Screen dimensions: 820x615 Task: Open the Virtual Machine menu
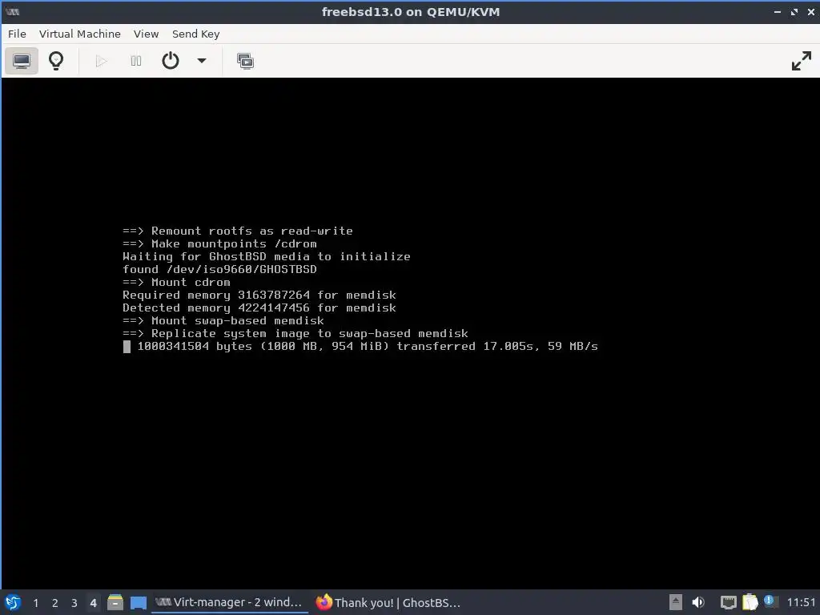(80, 34)
